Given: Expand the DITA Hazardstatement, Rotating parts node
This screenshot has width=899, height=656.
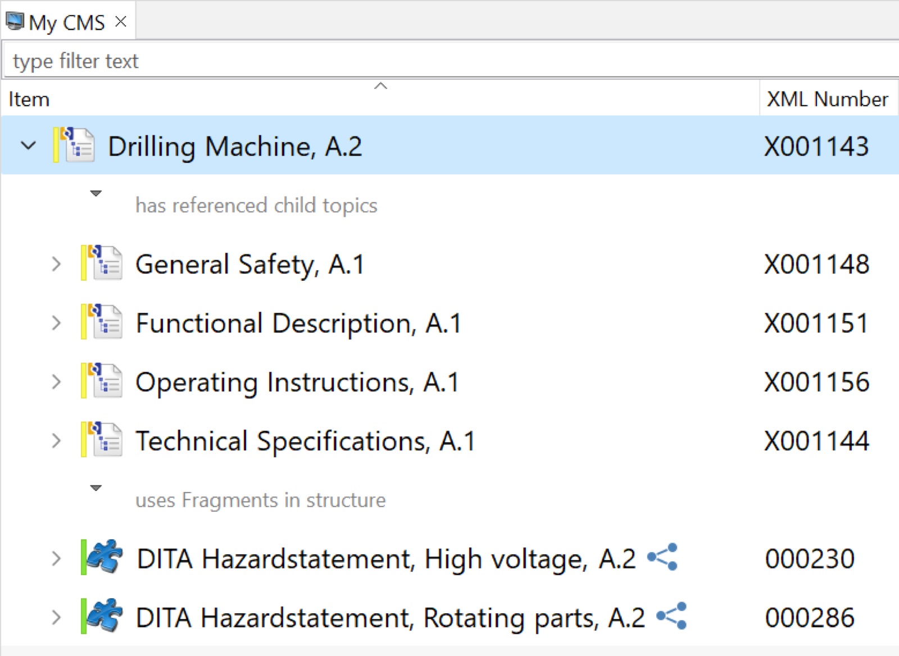Looking at the screenshot, I should click(56, 617).
